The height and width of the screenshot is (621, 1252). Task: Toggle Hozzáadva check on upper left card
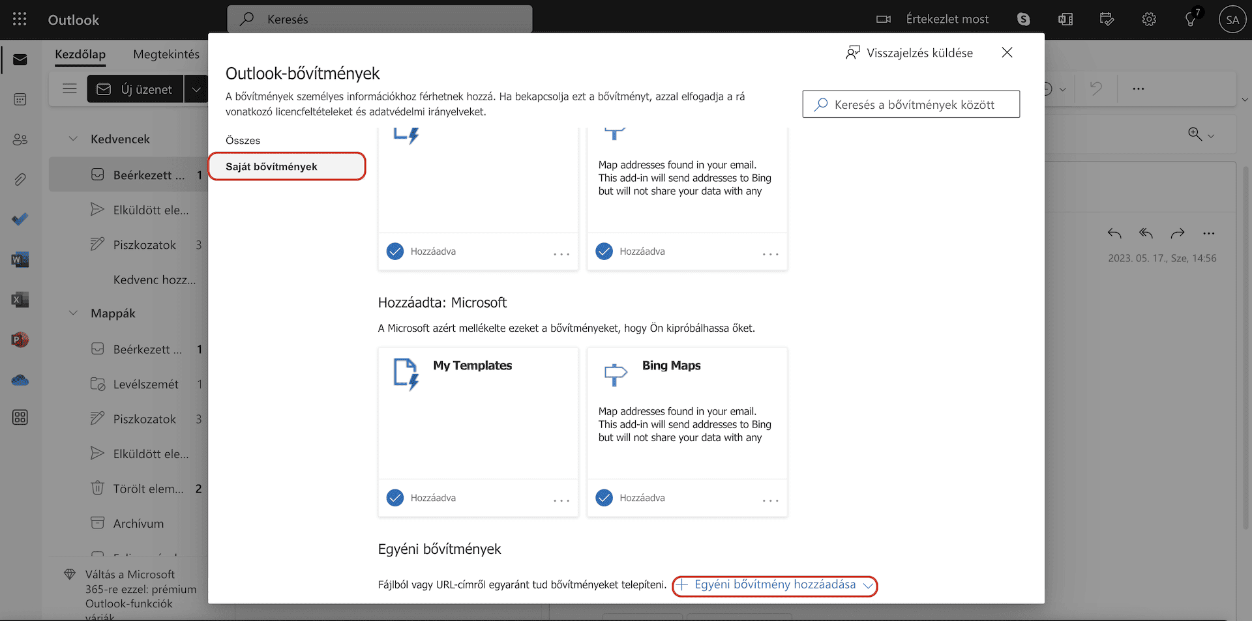point(395,252)
